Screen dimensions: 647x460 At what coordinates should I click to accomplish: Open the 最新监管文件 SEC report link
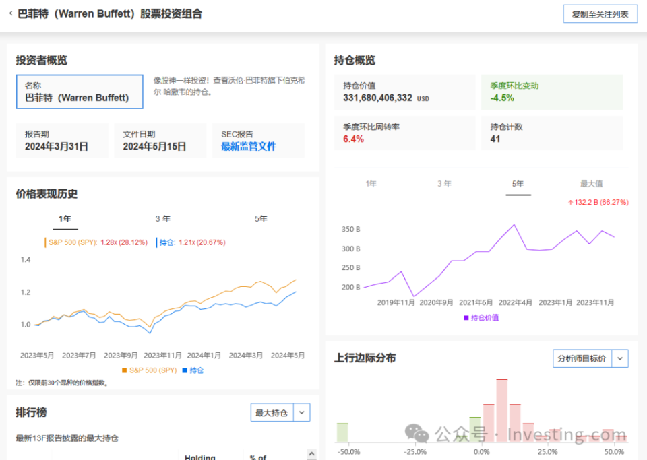[248, 146]
